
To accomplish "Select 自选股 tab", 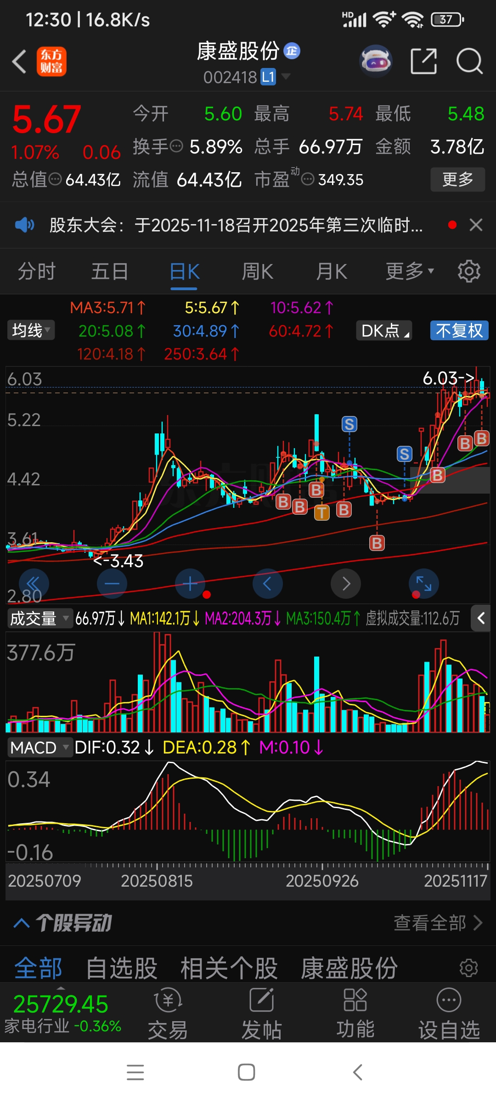I will tap(122, 968).
